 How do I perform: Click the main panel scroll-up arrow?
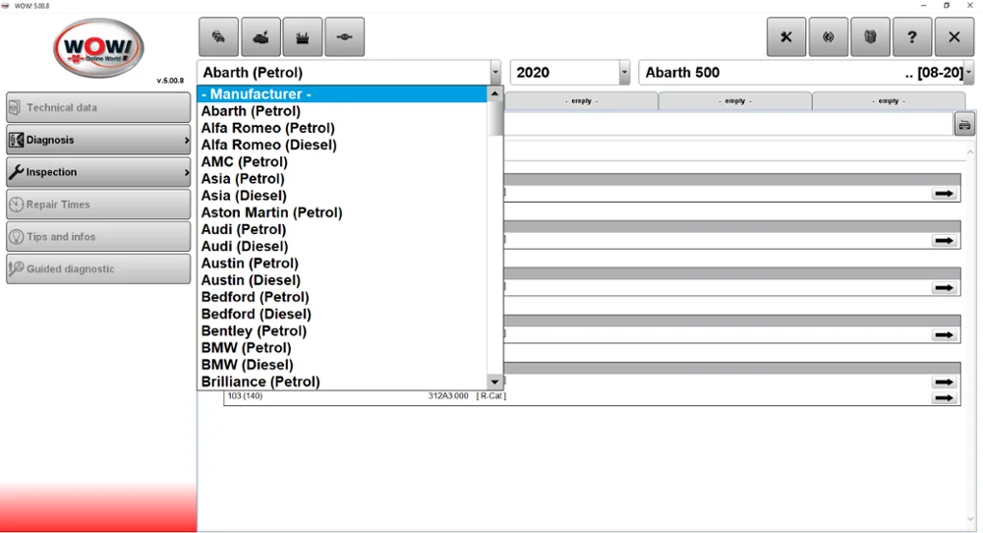pos(970,152)
